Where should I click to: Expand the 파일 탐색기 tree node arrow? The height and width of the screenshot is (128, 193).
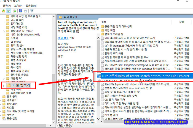[x=3, y=85]
